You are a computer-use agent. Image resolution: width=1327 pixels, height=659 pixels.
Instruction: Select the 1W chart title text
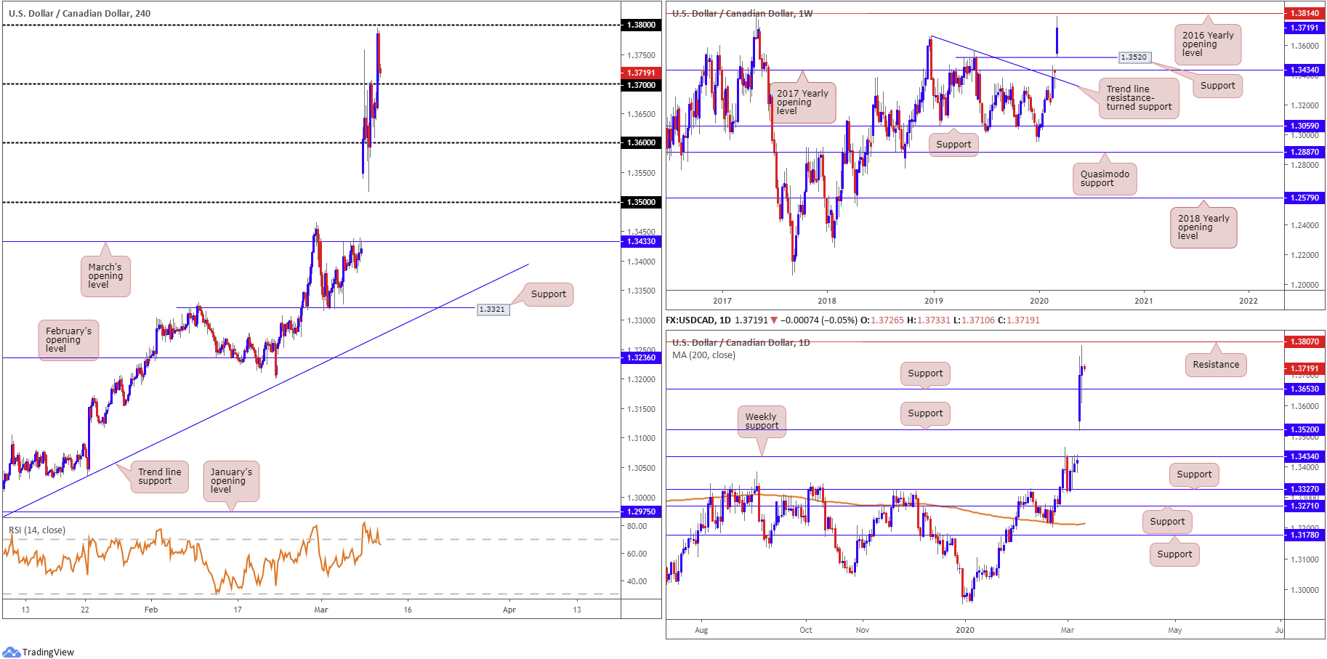pyautogui.click(x=742, y=13)
